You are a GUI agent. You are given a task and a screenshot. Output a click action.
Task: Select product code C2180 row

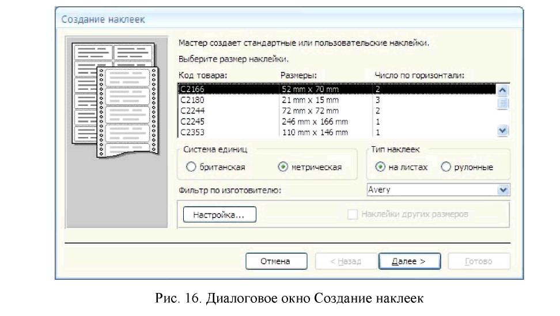point(337,100)
